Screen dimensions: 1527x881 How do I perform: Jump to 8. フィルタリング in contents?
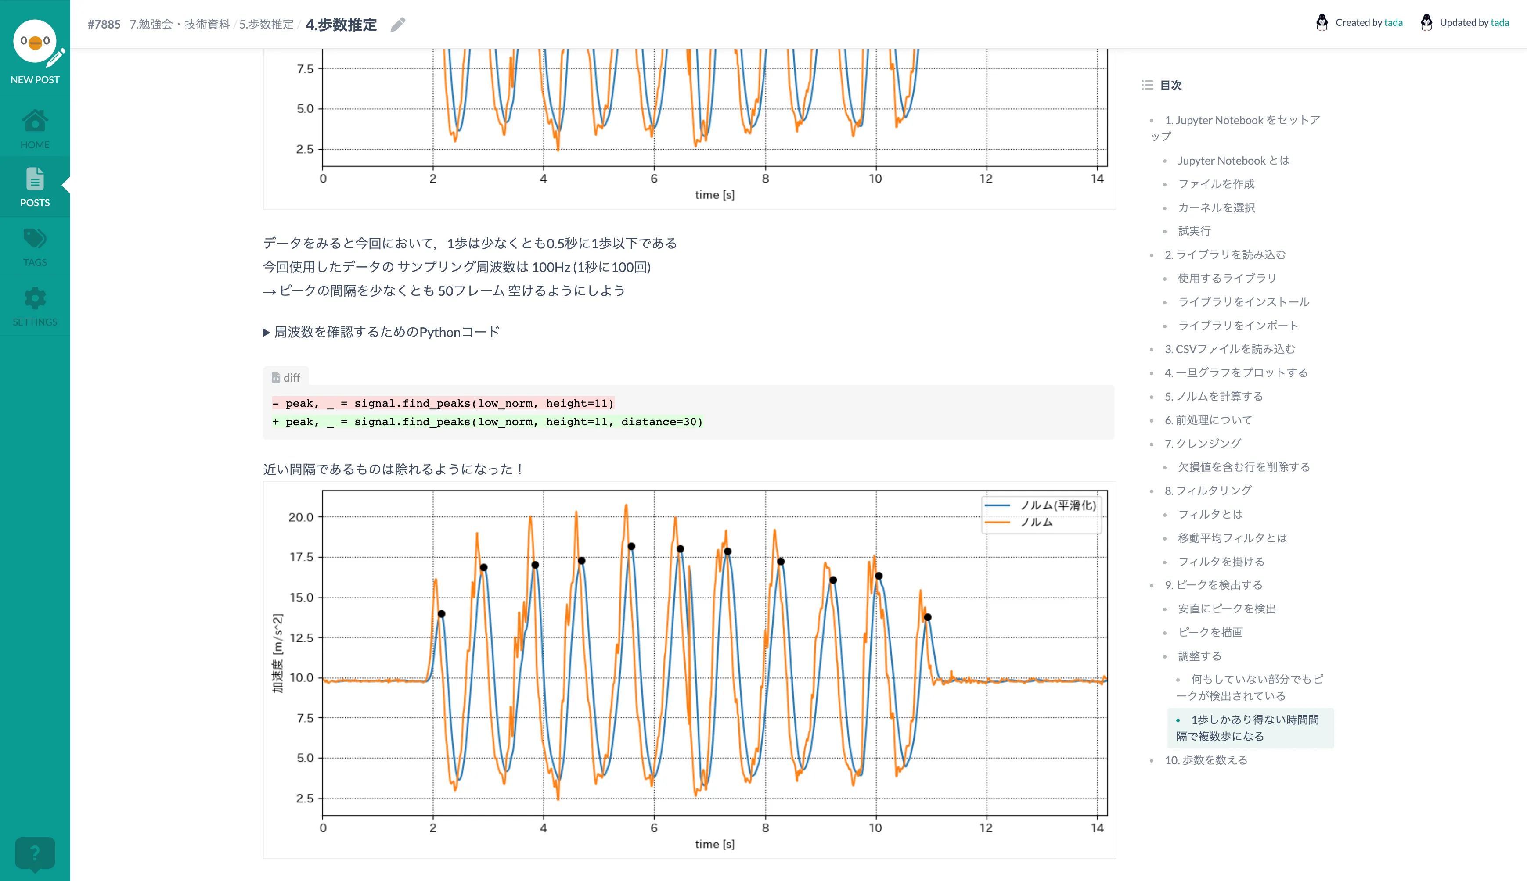tap(1208, 491)
